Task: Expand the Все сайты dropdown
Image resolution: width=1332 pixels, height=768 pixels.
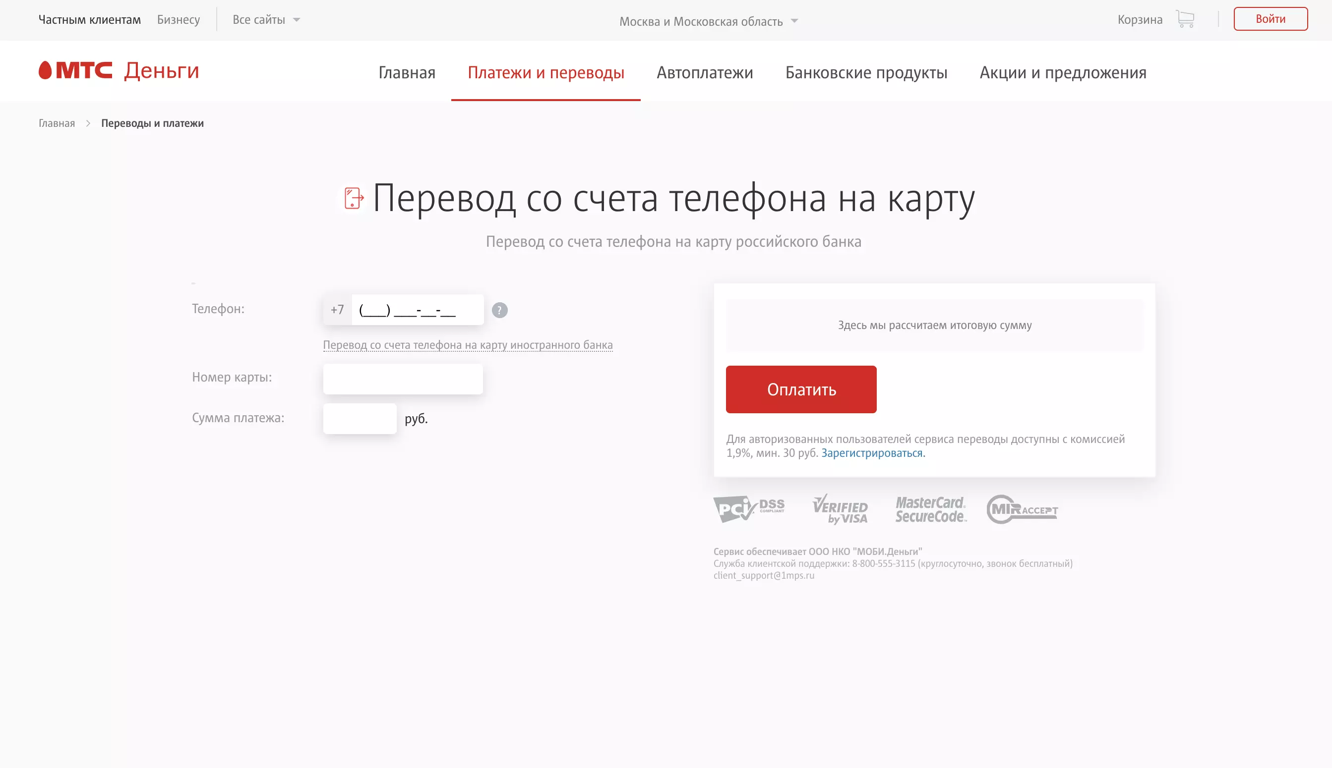Action: [266, 19]
